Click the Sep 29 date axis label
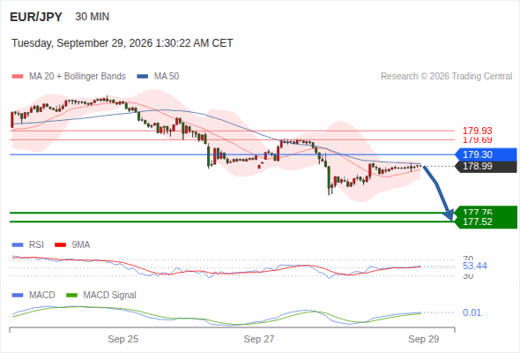The width and height of the screenshot is (520, 353). point(424,339)
